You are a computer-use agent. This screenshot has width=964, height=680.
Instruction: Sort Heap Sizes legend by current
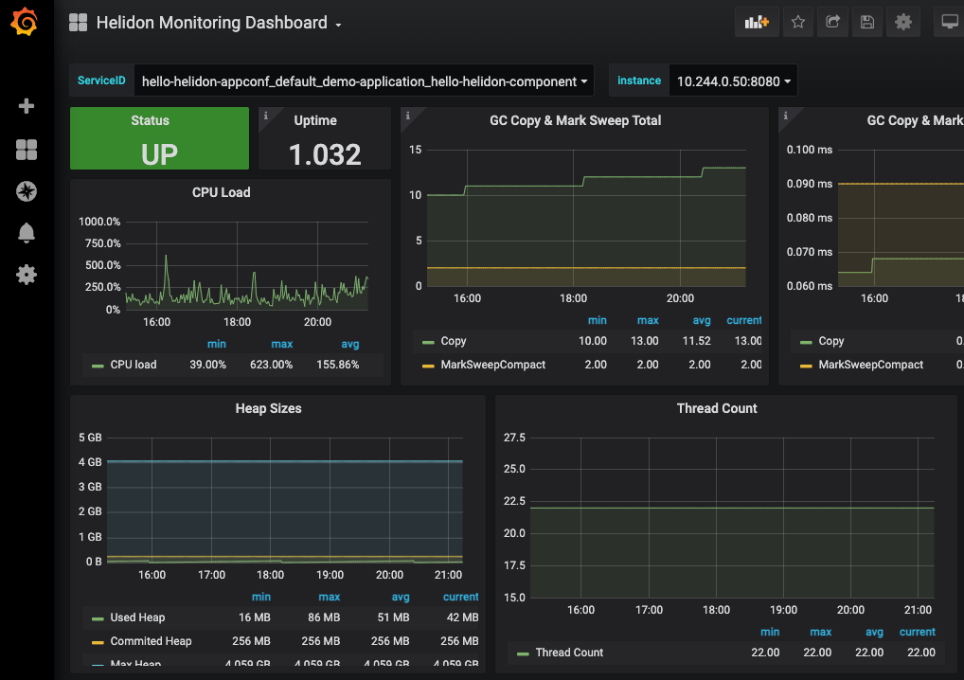[460, 597]
